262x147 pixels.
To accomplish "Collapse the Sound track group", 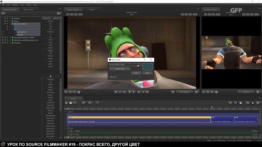I will point(65,128).
